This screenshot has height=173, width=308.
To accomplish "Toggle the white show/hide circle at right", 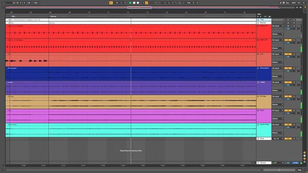I will pyautogui.click(x=305, y=156).
